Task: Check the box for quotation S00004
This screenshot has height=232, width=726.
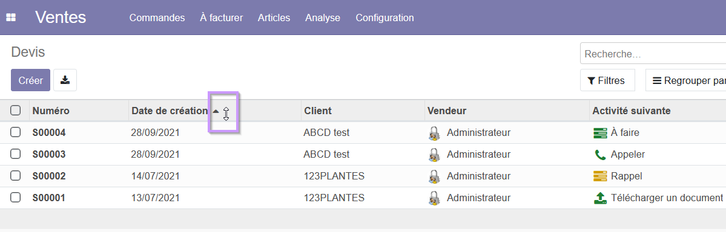Action: pyautogui.click(x=15, y=133)
